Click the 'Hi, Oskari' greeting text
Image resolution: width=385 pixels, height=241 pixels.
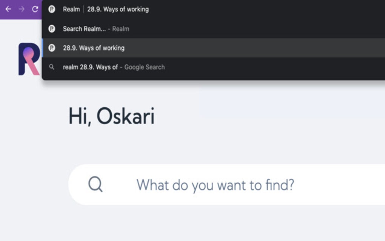pyautogui.click(x=112, y=116)
